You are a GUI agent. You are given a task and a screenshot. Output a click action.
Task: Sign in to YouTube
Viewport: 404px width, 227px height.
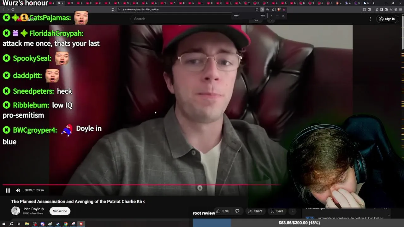click(x=387, y=19)
